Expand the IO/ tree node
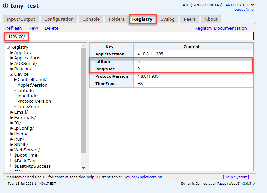The width and height of the screenshot is (267, 193). (12, 123)
